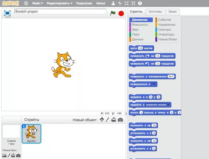This screenshot has height=159, width=209.
Task: Click steps value 10 in идти block
Action: 140,48
